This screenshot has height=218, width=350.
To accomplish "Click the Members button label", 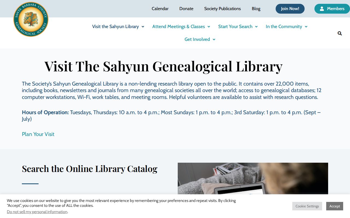I will coord(336,9).
